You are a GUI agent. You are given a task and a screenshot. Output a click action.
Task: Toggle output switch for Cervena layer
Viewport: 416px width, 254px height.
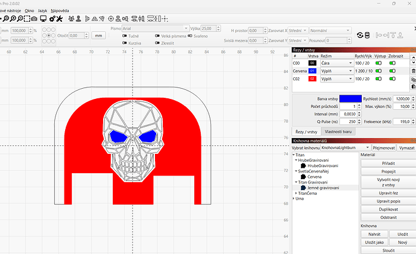[379, 71]
